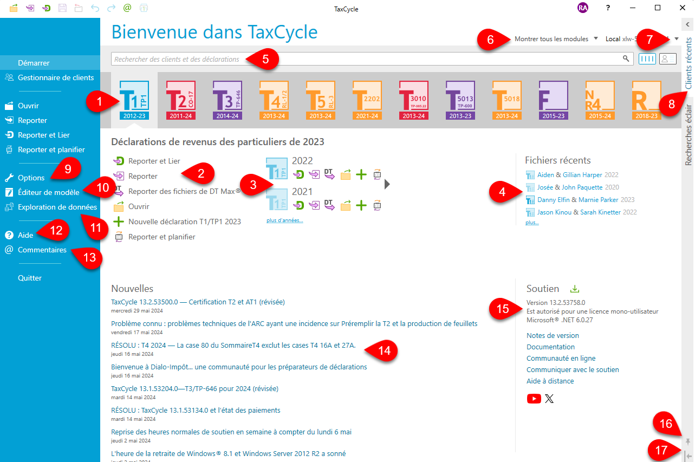695x462 pixels.
Task: Open the RÉSOLU T4 2024 case 80 news
Action: point(233,345)
